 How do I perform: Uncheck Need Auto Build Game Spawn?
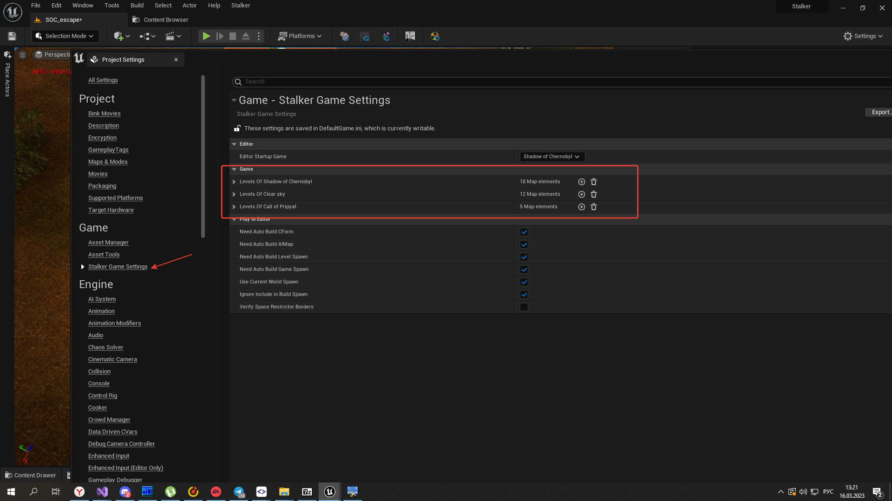(524, 270)
